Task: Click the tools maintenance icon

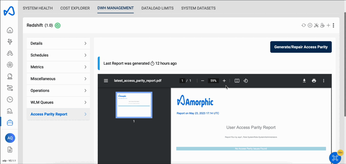Action: [316, 25]
